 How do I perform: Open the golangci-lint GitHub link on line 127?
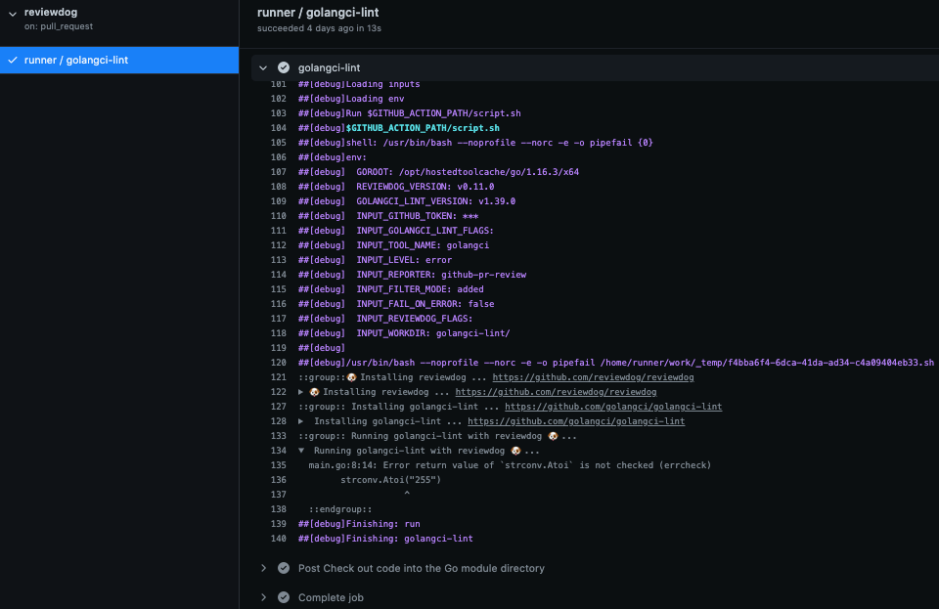tap(613, 407)
